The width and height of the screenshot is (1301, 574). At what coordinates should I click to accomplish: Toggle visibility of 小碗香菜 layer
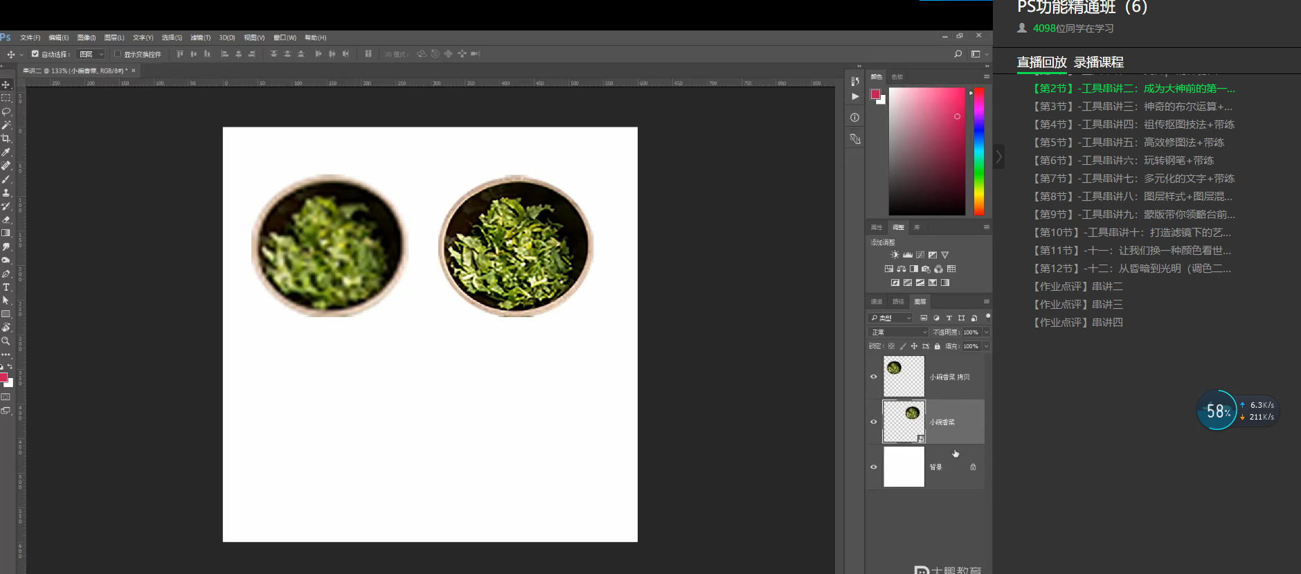click(x=874, y=422)
